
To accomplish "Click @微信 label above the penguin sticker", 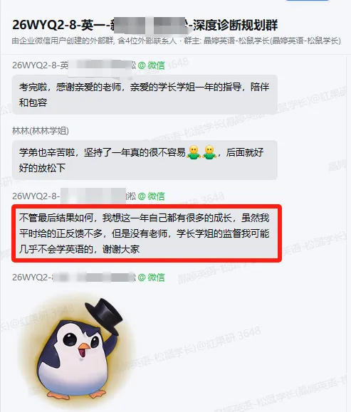I will pos(151,278).
